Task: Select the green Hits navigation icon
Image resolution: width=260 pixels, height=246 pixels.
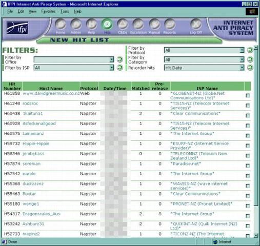Action: 107,24
